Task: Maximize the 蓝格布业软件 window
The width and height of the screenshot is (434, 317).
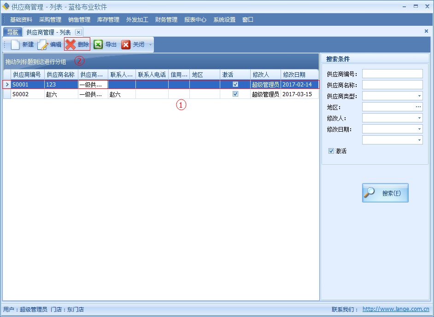Action: pyautogui.click(x=416, y=6)
